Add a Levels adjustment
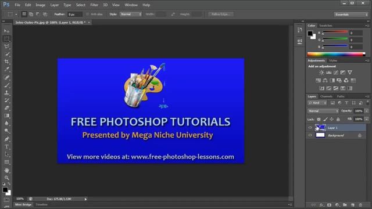The image size is (372, 209). (329, 73)
